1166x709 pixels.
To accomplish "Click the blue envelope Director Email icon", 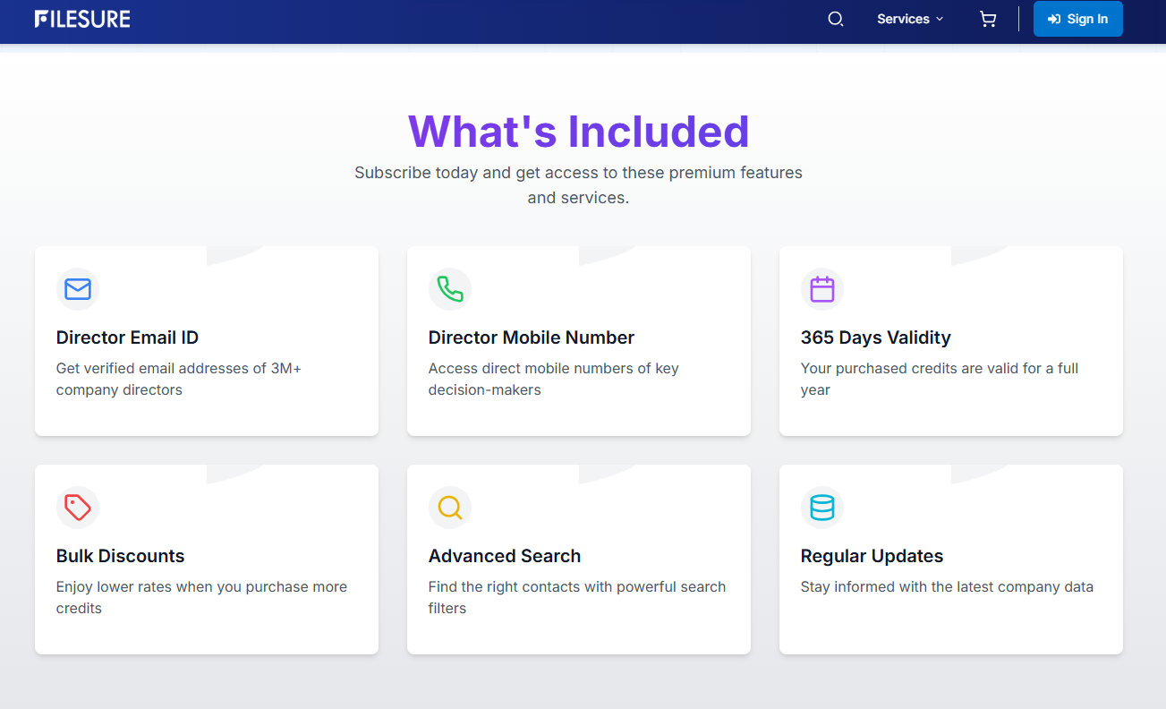I will (x=78, y=289).
